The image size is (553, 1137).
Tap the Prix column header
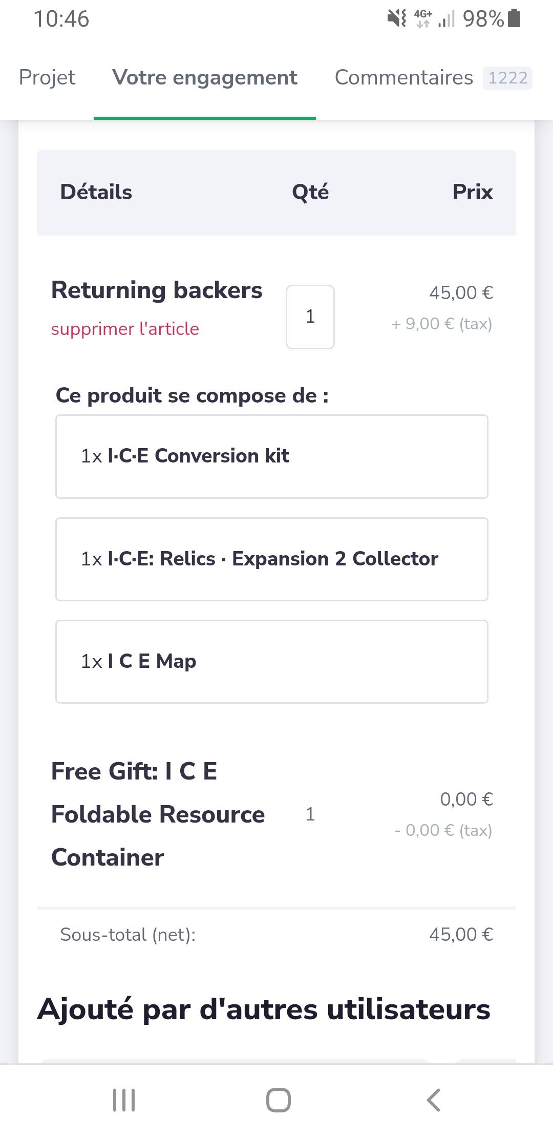(x=472, y=192)
